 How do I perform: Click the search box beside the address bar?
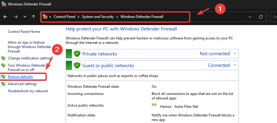pyautogui.click(x=274, y=17)
